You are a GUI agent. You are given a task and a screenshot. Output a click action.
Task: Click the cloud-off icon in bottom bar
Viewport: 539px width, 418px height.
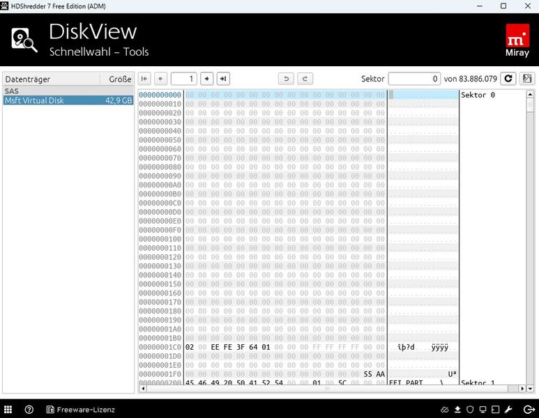tap(444, 410)
